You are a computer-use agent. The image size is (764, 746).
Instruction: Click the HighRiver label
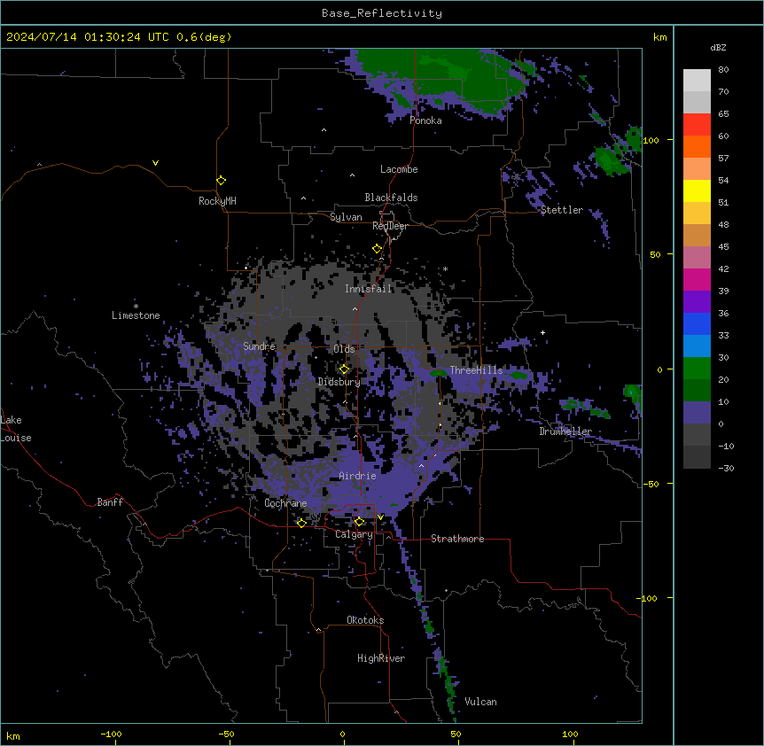click(381, 658)
